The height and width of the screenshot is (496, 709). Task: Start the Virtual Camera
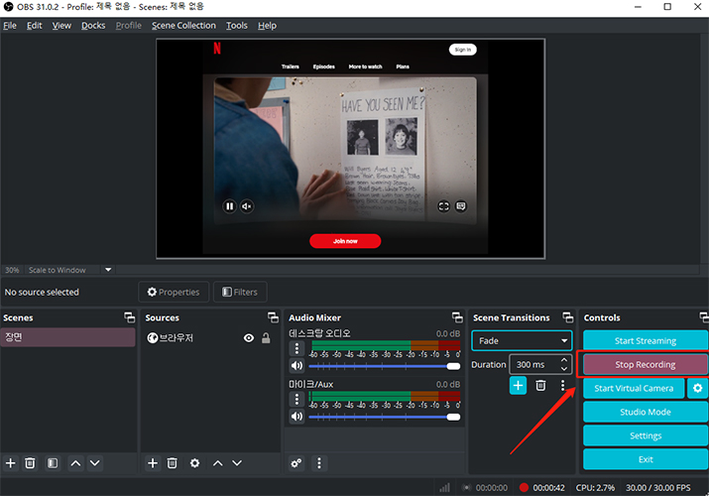click(634, 388)
